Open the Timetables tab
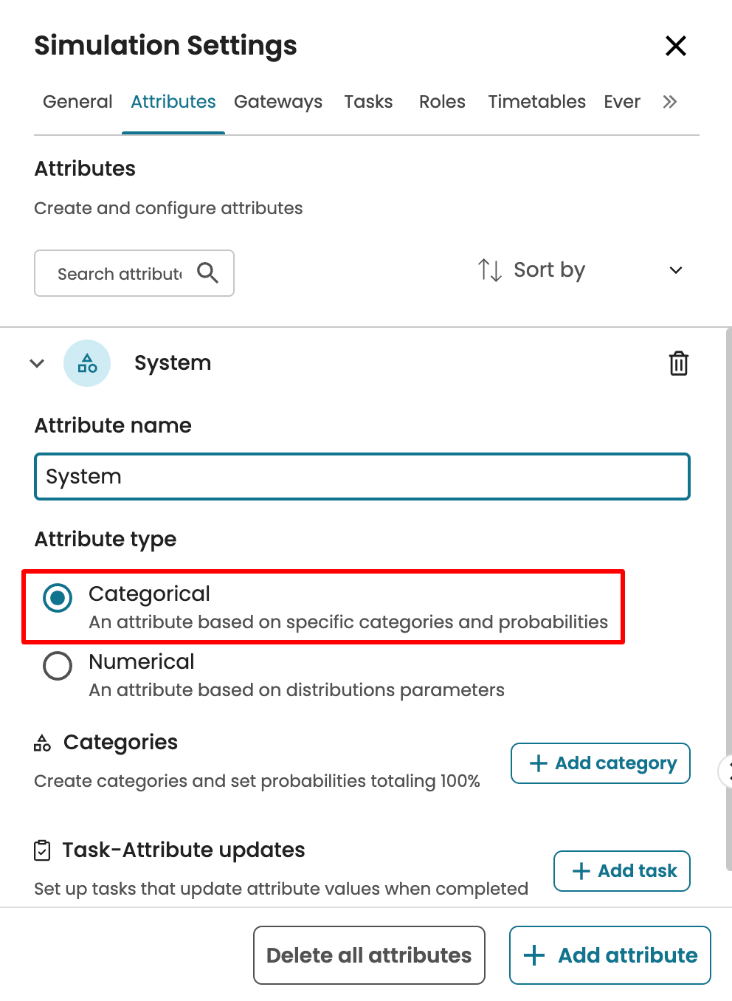Image resolution: width=732 pixels, height=1001 pixels. tap(536, 102)
